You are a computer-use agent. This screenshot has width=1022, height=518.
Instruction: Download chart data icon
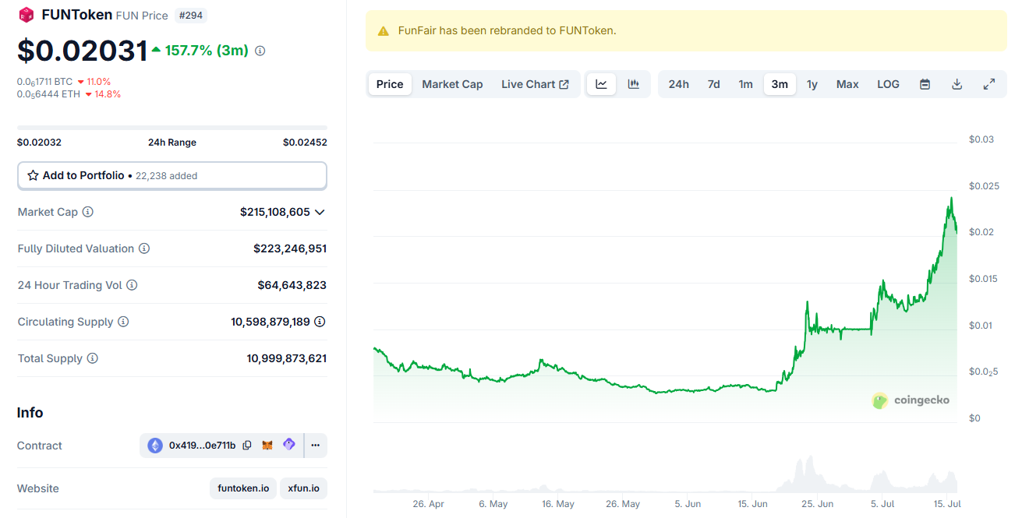coord(957,84)
